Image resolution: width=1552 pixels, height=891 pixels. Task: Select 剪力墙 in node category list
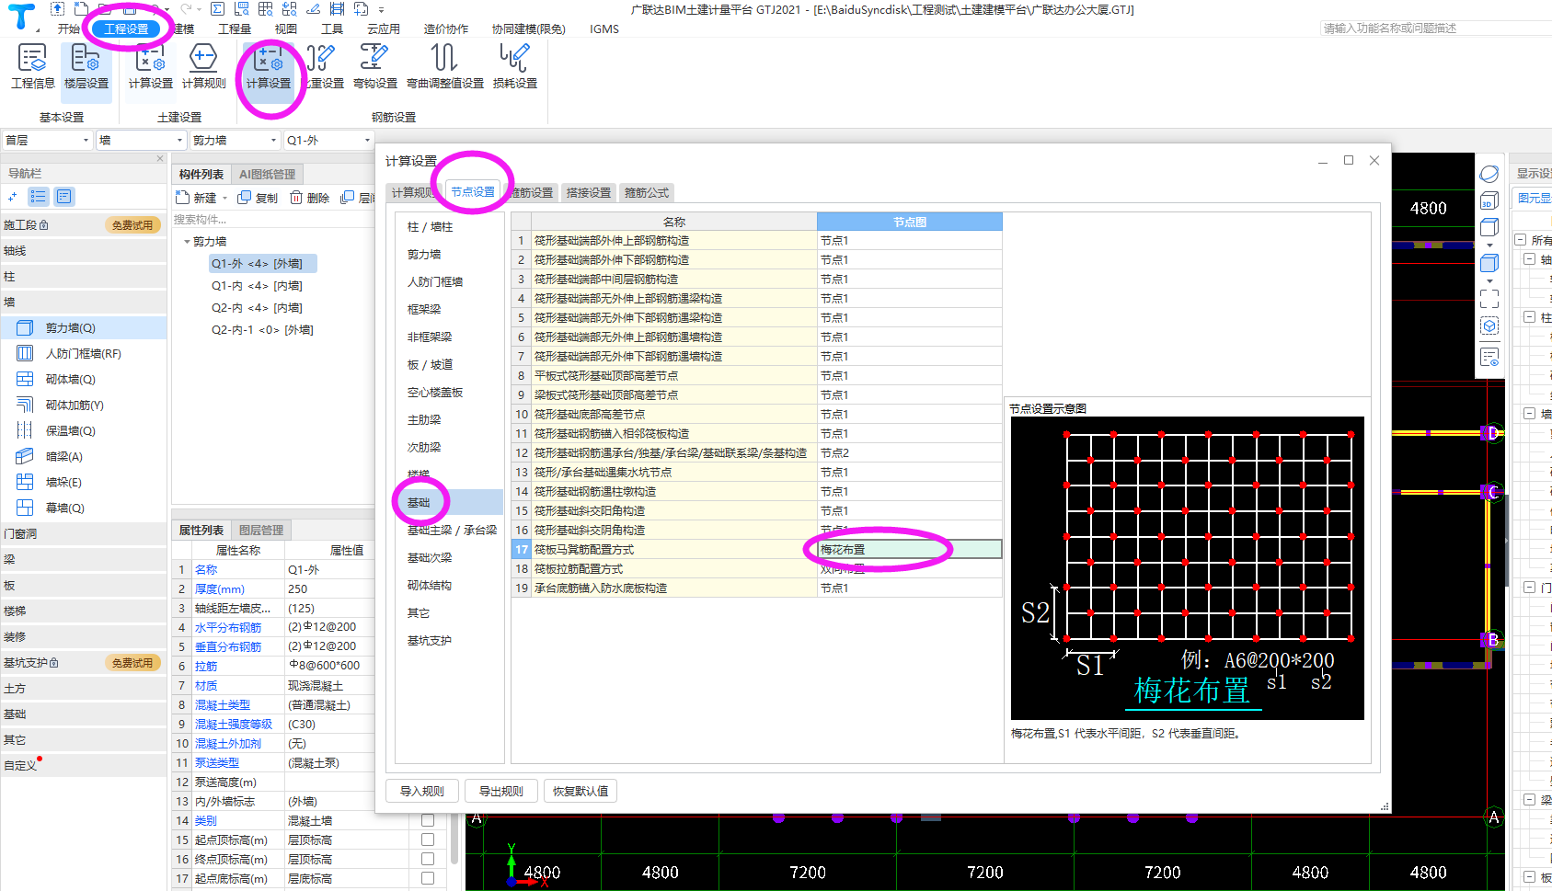(450, 255)
